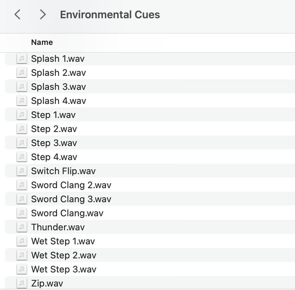The image size is (295, 290).
Task: Select the Splash 3.wav file
Action: click(150, 87)
